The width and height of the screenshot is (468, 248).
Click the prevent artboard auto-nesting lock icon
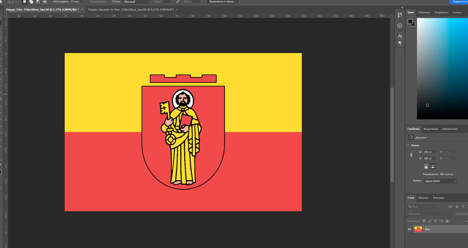(x=441, y=221)
